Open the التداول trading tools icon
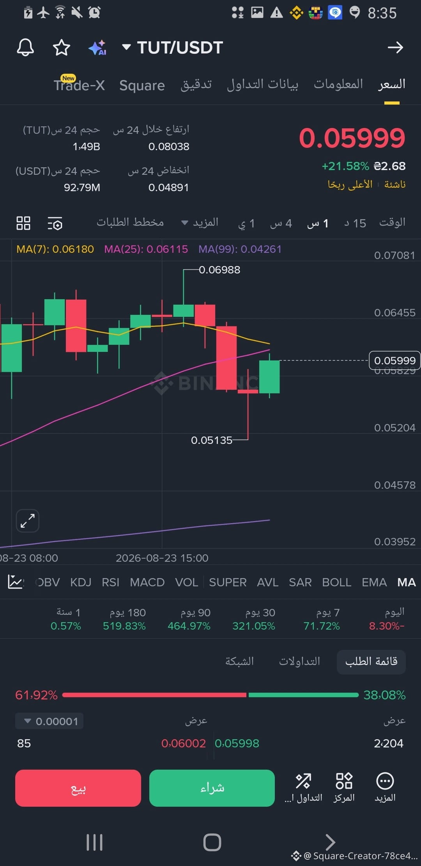 click(303, 788)
